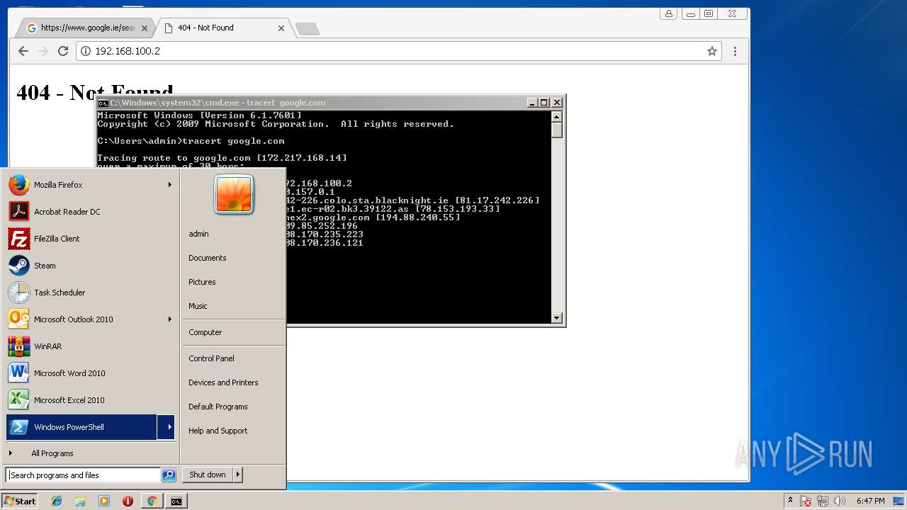The image size is (907, 510).
Task: Open shut down options arrow
Action: coord(238,475)
